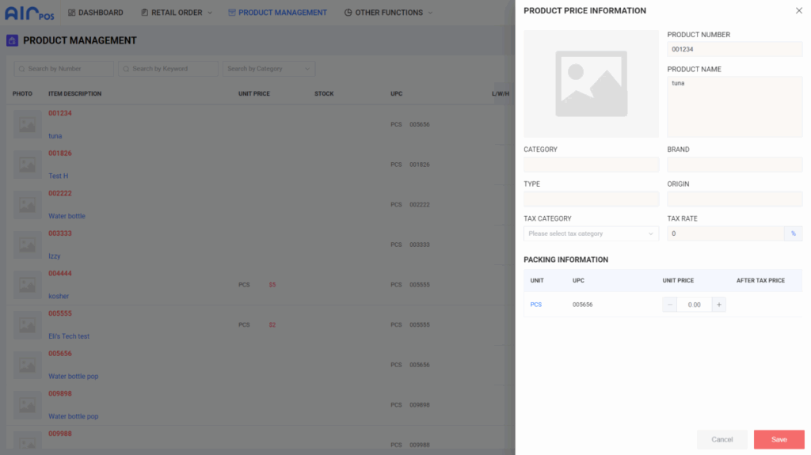The height and width of the screenshot is (455, 811).
Task: Close the Product Price Information panel
Action: 798,11
